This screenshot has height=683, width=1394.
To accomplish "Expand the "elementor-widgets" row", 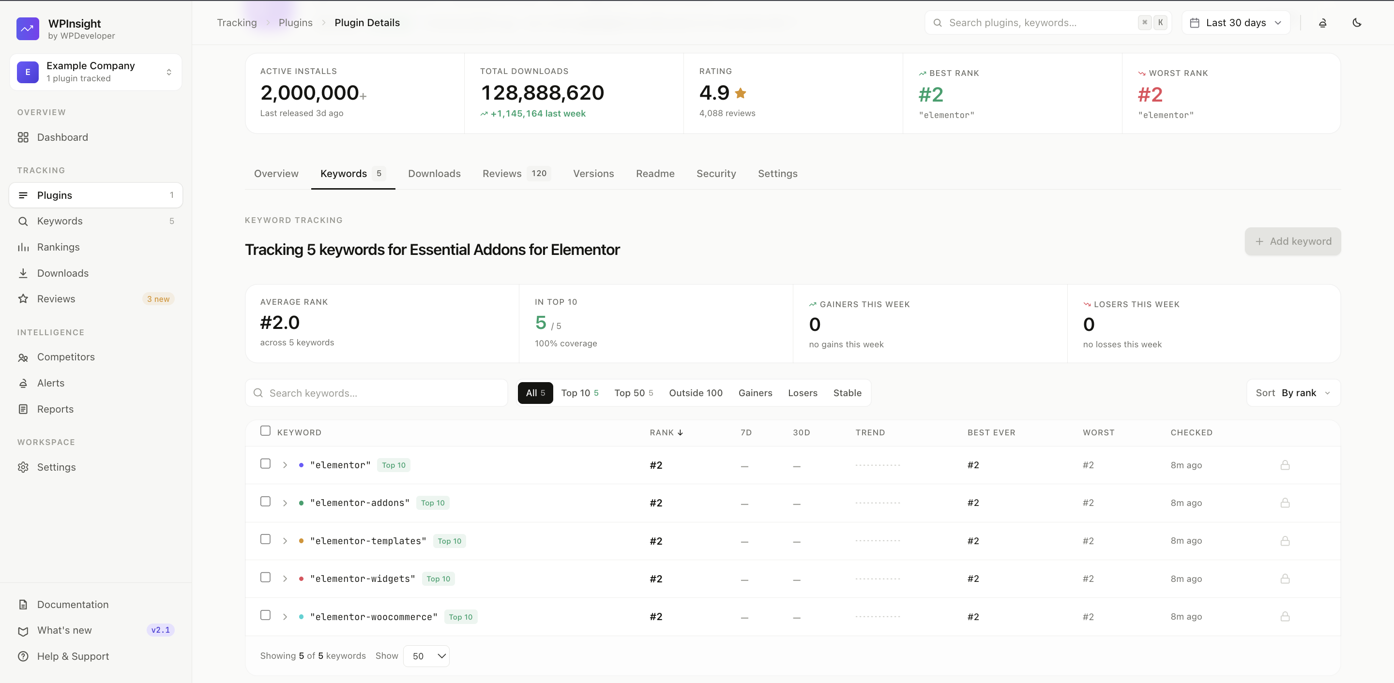I will [285, 579].
